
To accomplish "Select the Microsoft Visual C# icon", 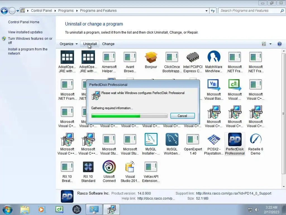I will pos(235,85).
